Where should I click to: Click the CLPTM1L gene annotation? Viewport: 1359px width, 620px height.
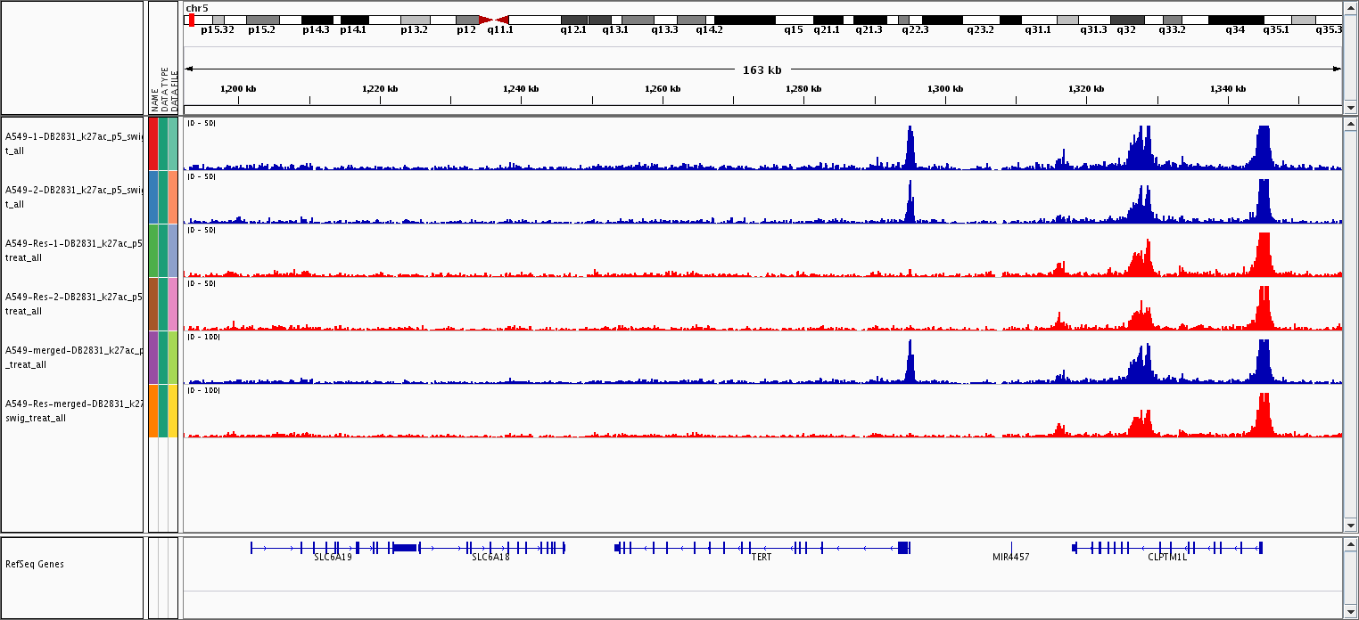pyautogui.click(x=1167, y=548)
